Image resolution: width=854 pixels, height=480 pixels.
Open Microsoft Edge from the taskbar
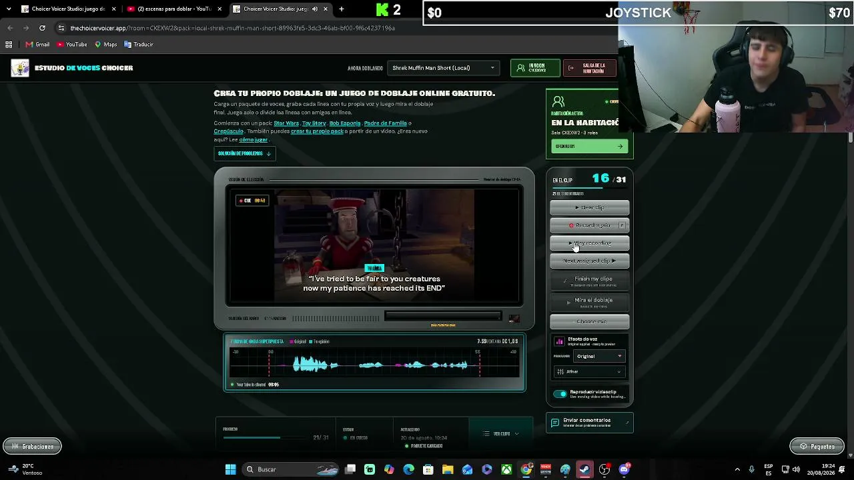[409, 469]
